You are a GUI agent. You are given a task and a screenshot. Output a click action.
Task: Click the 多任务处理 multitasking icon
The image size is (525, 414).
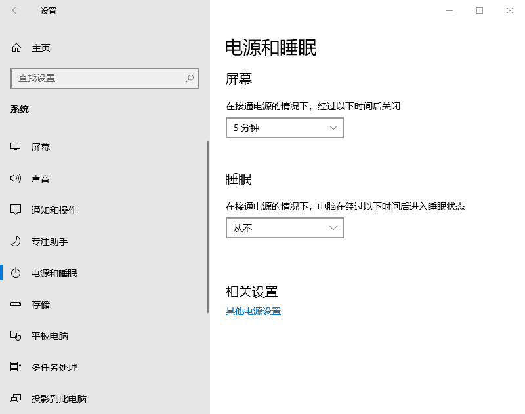click(x=16, y=367)
